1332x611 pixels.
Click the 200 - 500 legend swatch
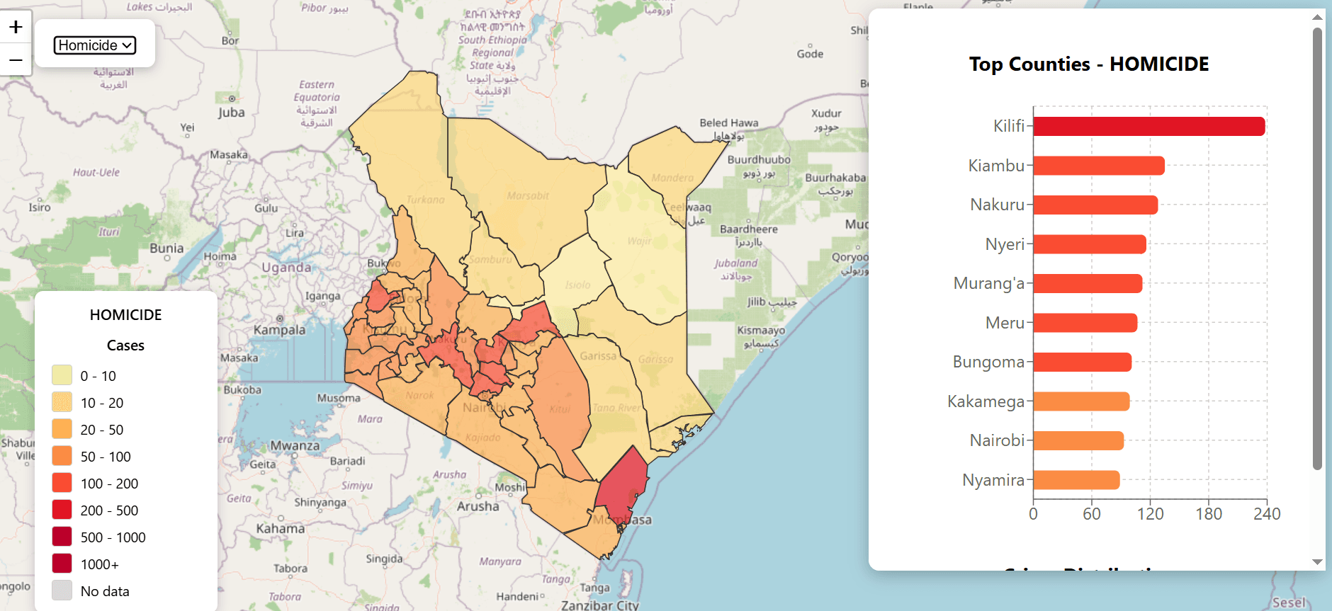62,510
